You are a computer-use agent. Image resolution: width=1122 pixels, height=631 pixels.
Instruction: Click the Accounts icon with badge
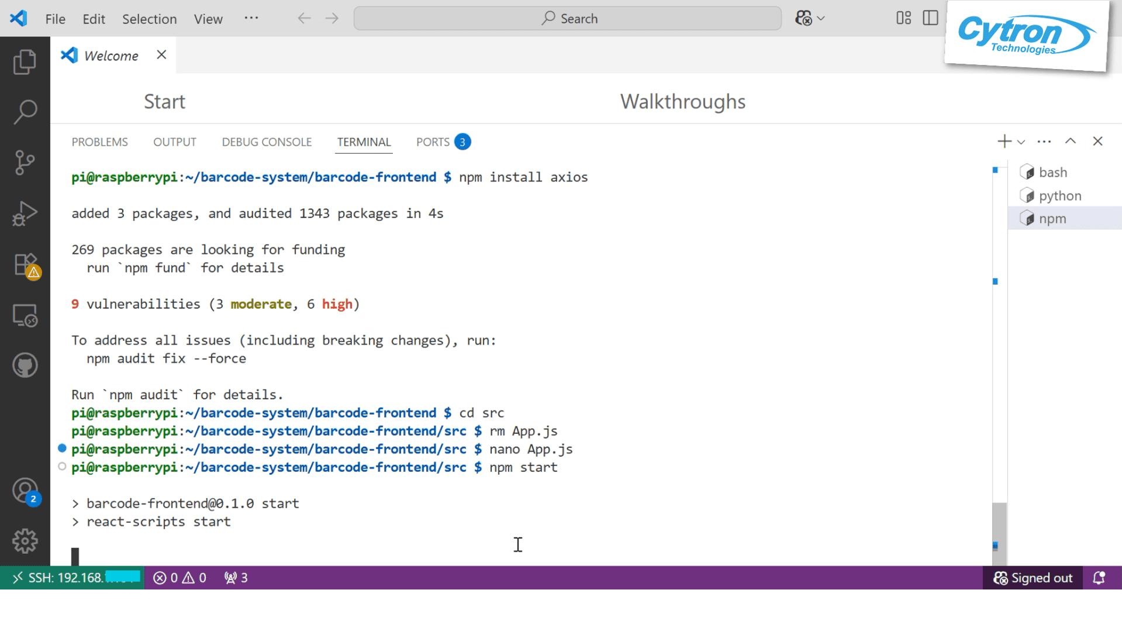pos(25,491)
